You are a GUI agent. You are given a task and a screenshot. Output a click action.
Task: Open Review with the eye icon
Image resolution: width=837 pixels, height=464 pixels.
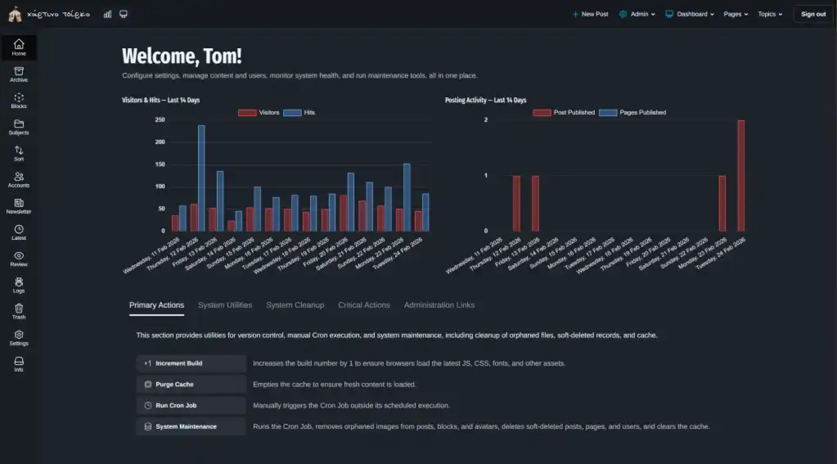[x=19, y=259]
